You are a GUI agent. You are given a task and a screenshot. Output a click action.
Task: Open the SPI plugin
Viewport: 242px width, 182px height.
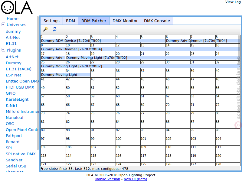(9, 148)
